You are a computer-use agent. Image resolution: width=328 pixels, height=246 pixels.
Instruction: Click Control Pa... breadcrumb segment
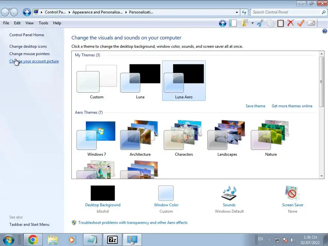(x=55, y=12)
